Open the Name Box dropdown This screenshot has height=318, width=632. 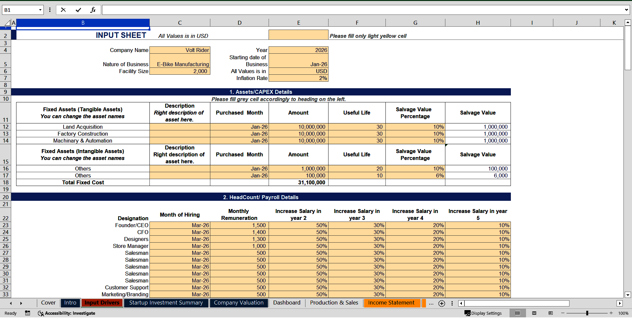coord(40,10)
